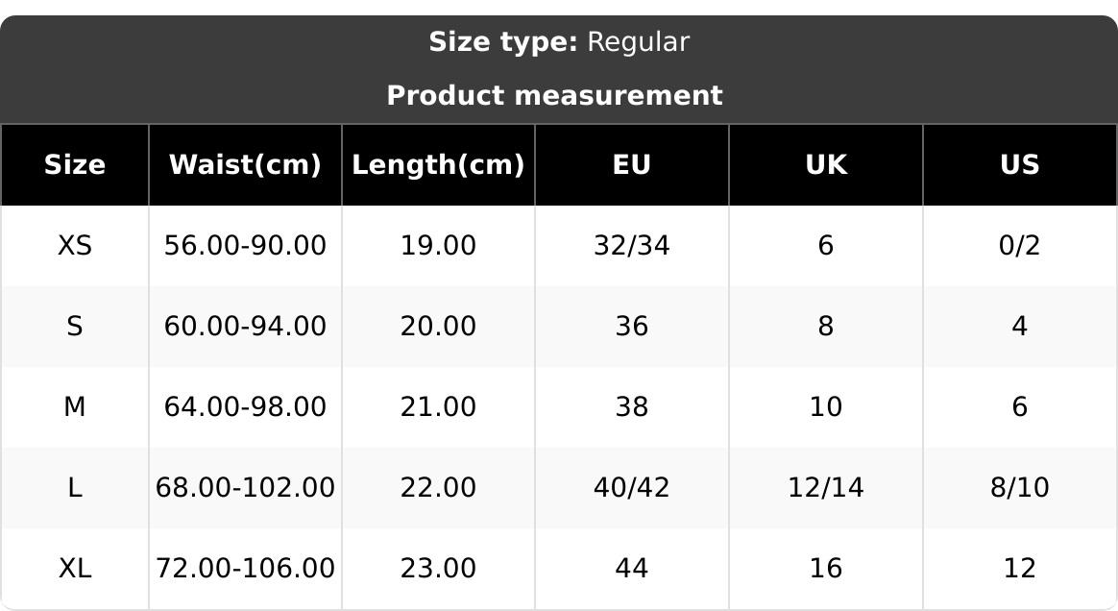Viewport: 1118px width, 611px height.
Task: Select length value 21.00
Action: (438, 407)
